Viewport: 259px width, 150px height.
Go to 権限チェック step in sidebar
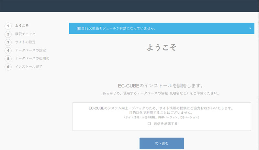(x=25, y=34)
